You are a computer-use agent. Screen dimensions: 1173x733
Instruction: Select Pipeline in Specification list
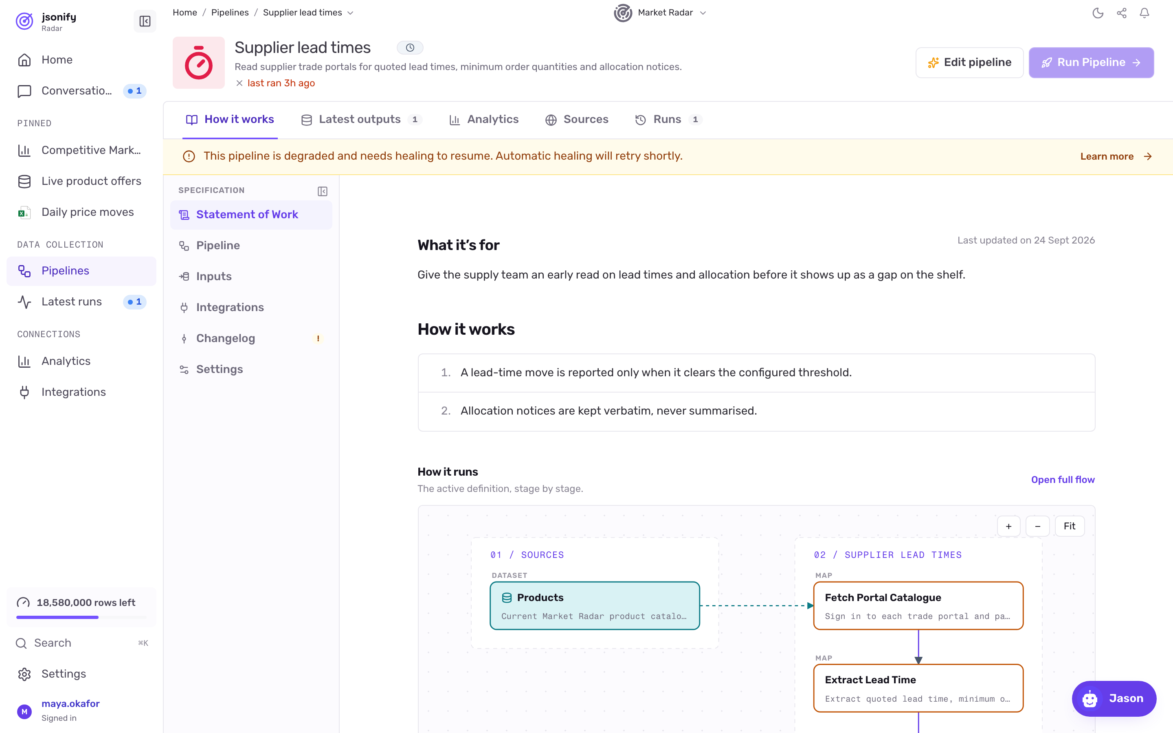coord(251,246)
